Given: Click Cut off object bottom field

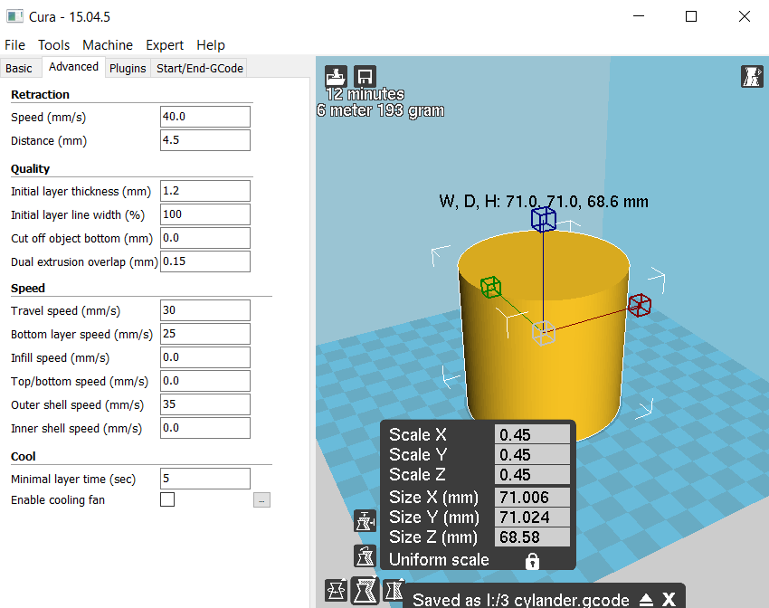Looking at the screenshot, I should pyautogui.click(x=205, y=238).
